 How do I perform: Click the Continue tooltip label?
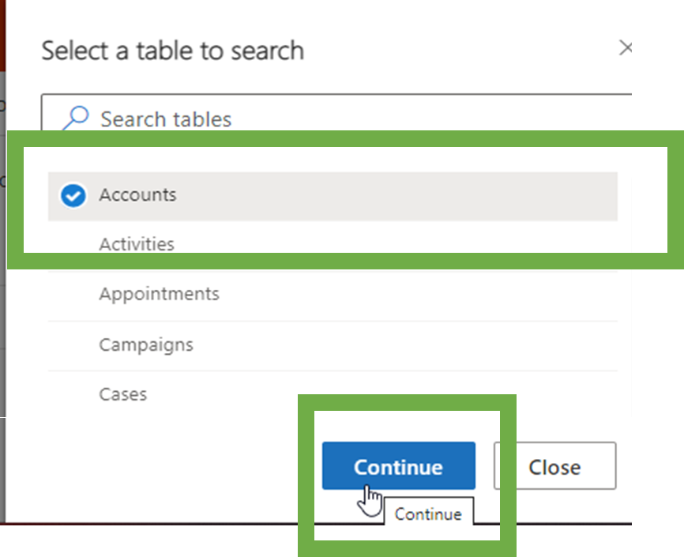tap(429, 514)
